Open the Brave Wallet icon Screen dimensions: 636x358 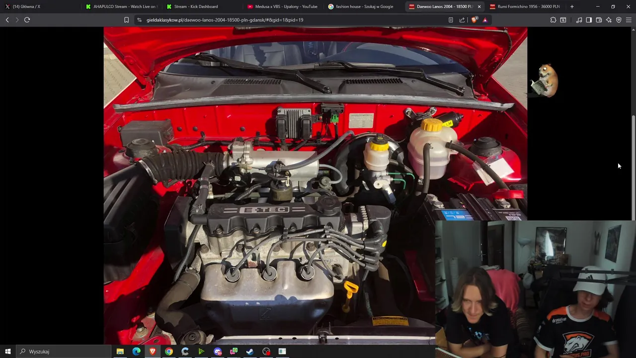(x=599, y=20)
